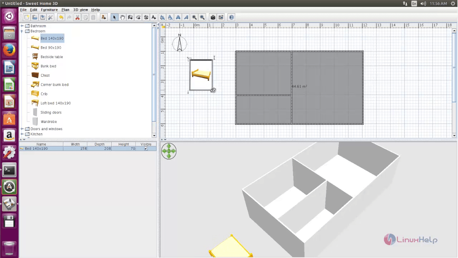Open the File menu
The width and height of the screenshot is (458, 258).
[x=23, y=10]
